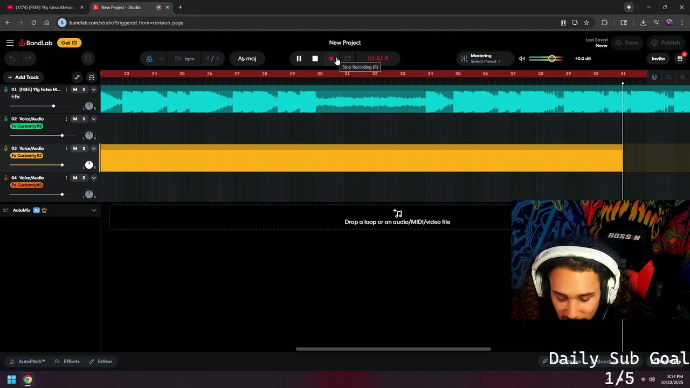Expand track 03 options chevron
The width and height of the screenshot is (690, 388).
93,148
